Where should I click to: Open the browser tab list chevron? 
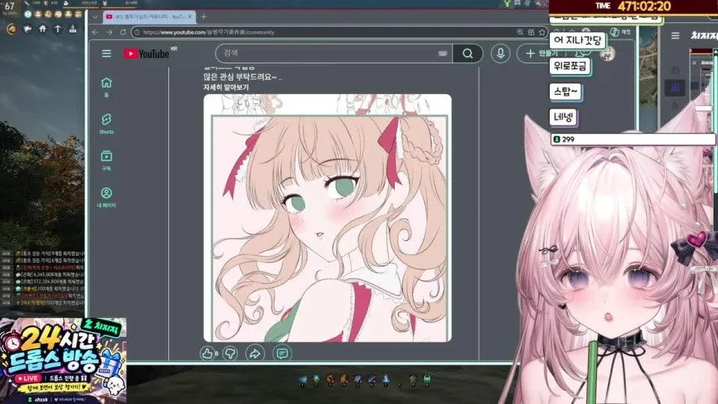coord(95,17)
